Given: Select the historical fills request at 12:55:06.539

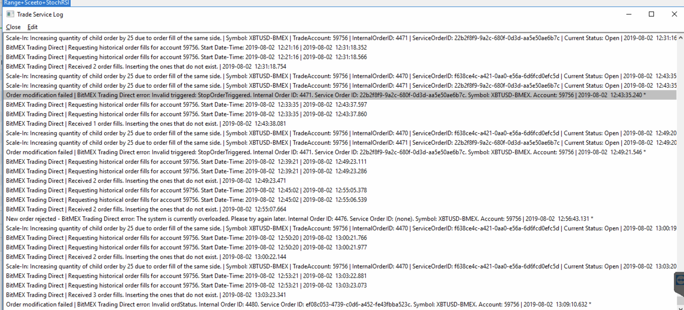Looking at the screenshot, I should click(x=186, y=200).
